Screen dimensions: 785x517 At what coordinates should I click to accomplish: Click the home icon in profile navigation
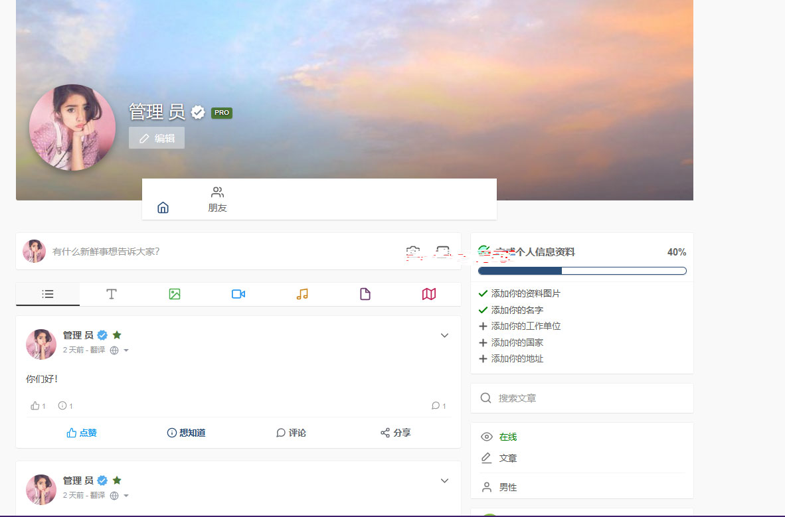click(163, 208)
